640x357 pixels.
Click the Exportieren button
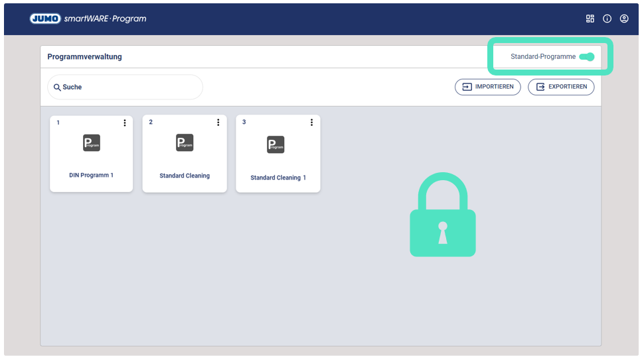(561, 87)
